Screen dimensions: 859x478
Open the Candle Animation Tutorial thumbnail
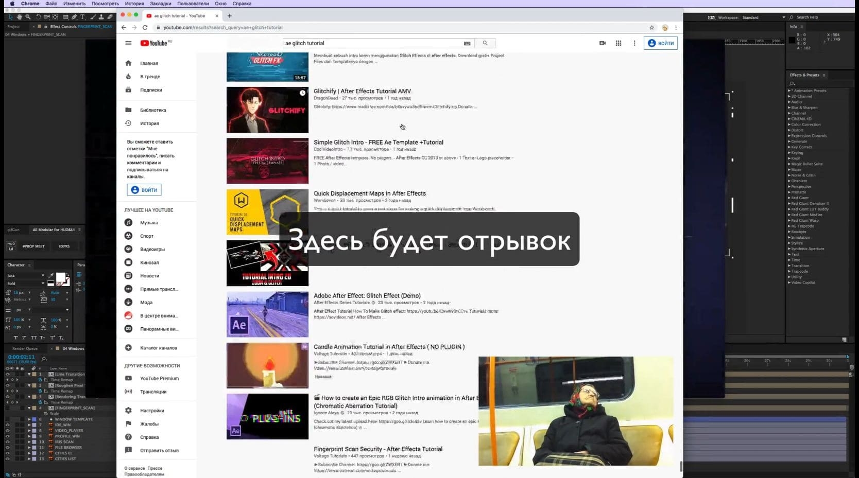pos(267,365)
